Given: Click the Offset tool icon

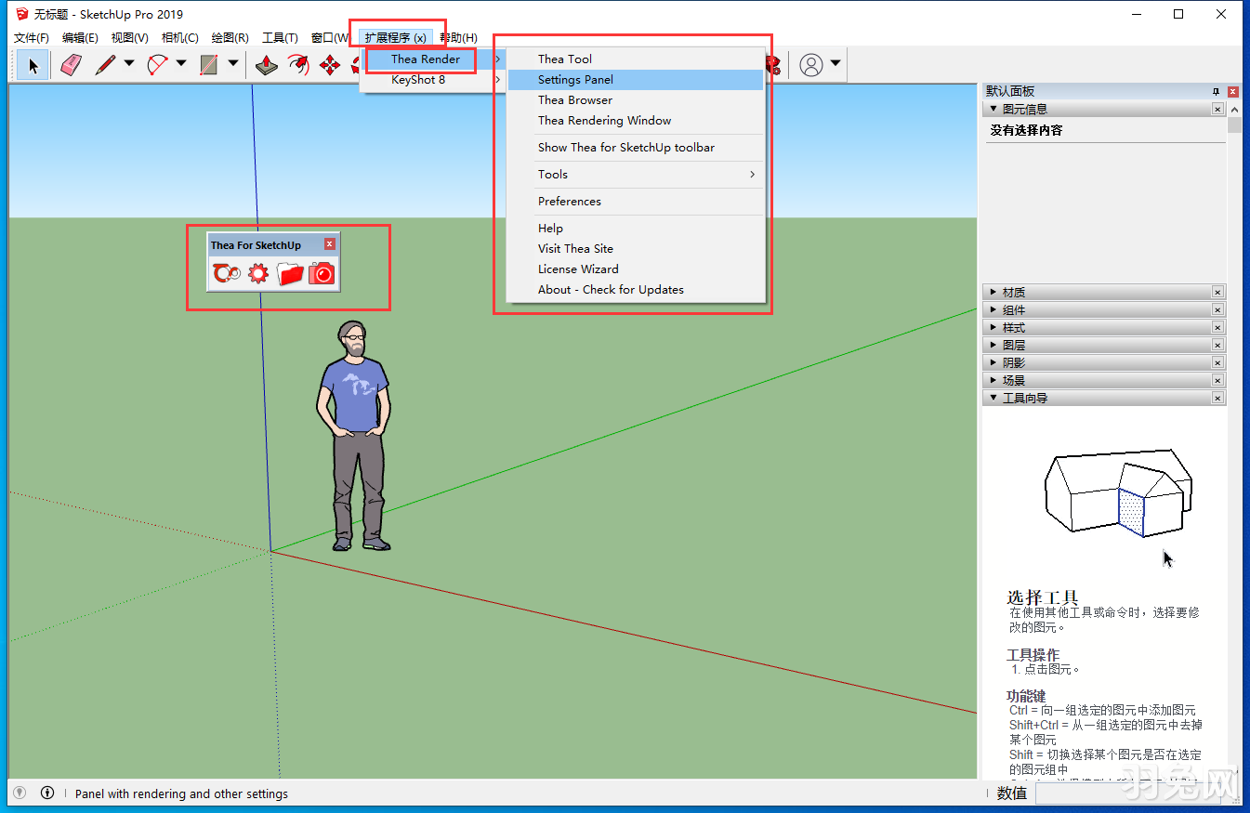Looking at the screenshot, I should 297,65.
